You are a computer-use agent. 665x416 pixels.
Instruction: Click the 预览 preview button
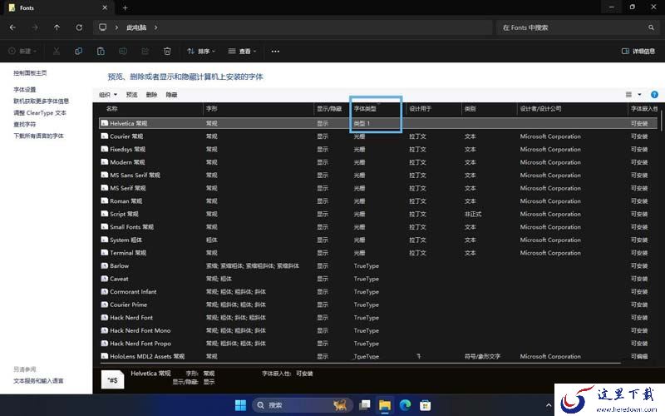pos(131,95)
